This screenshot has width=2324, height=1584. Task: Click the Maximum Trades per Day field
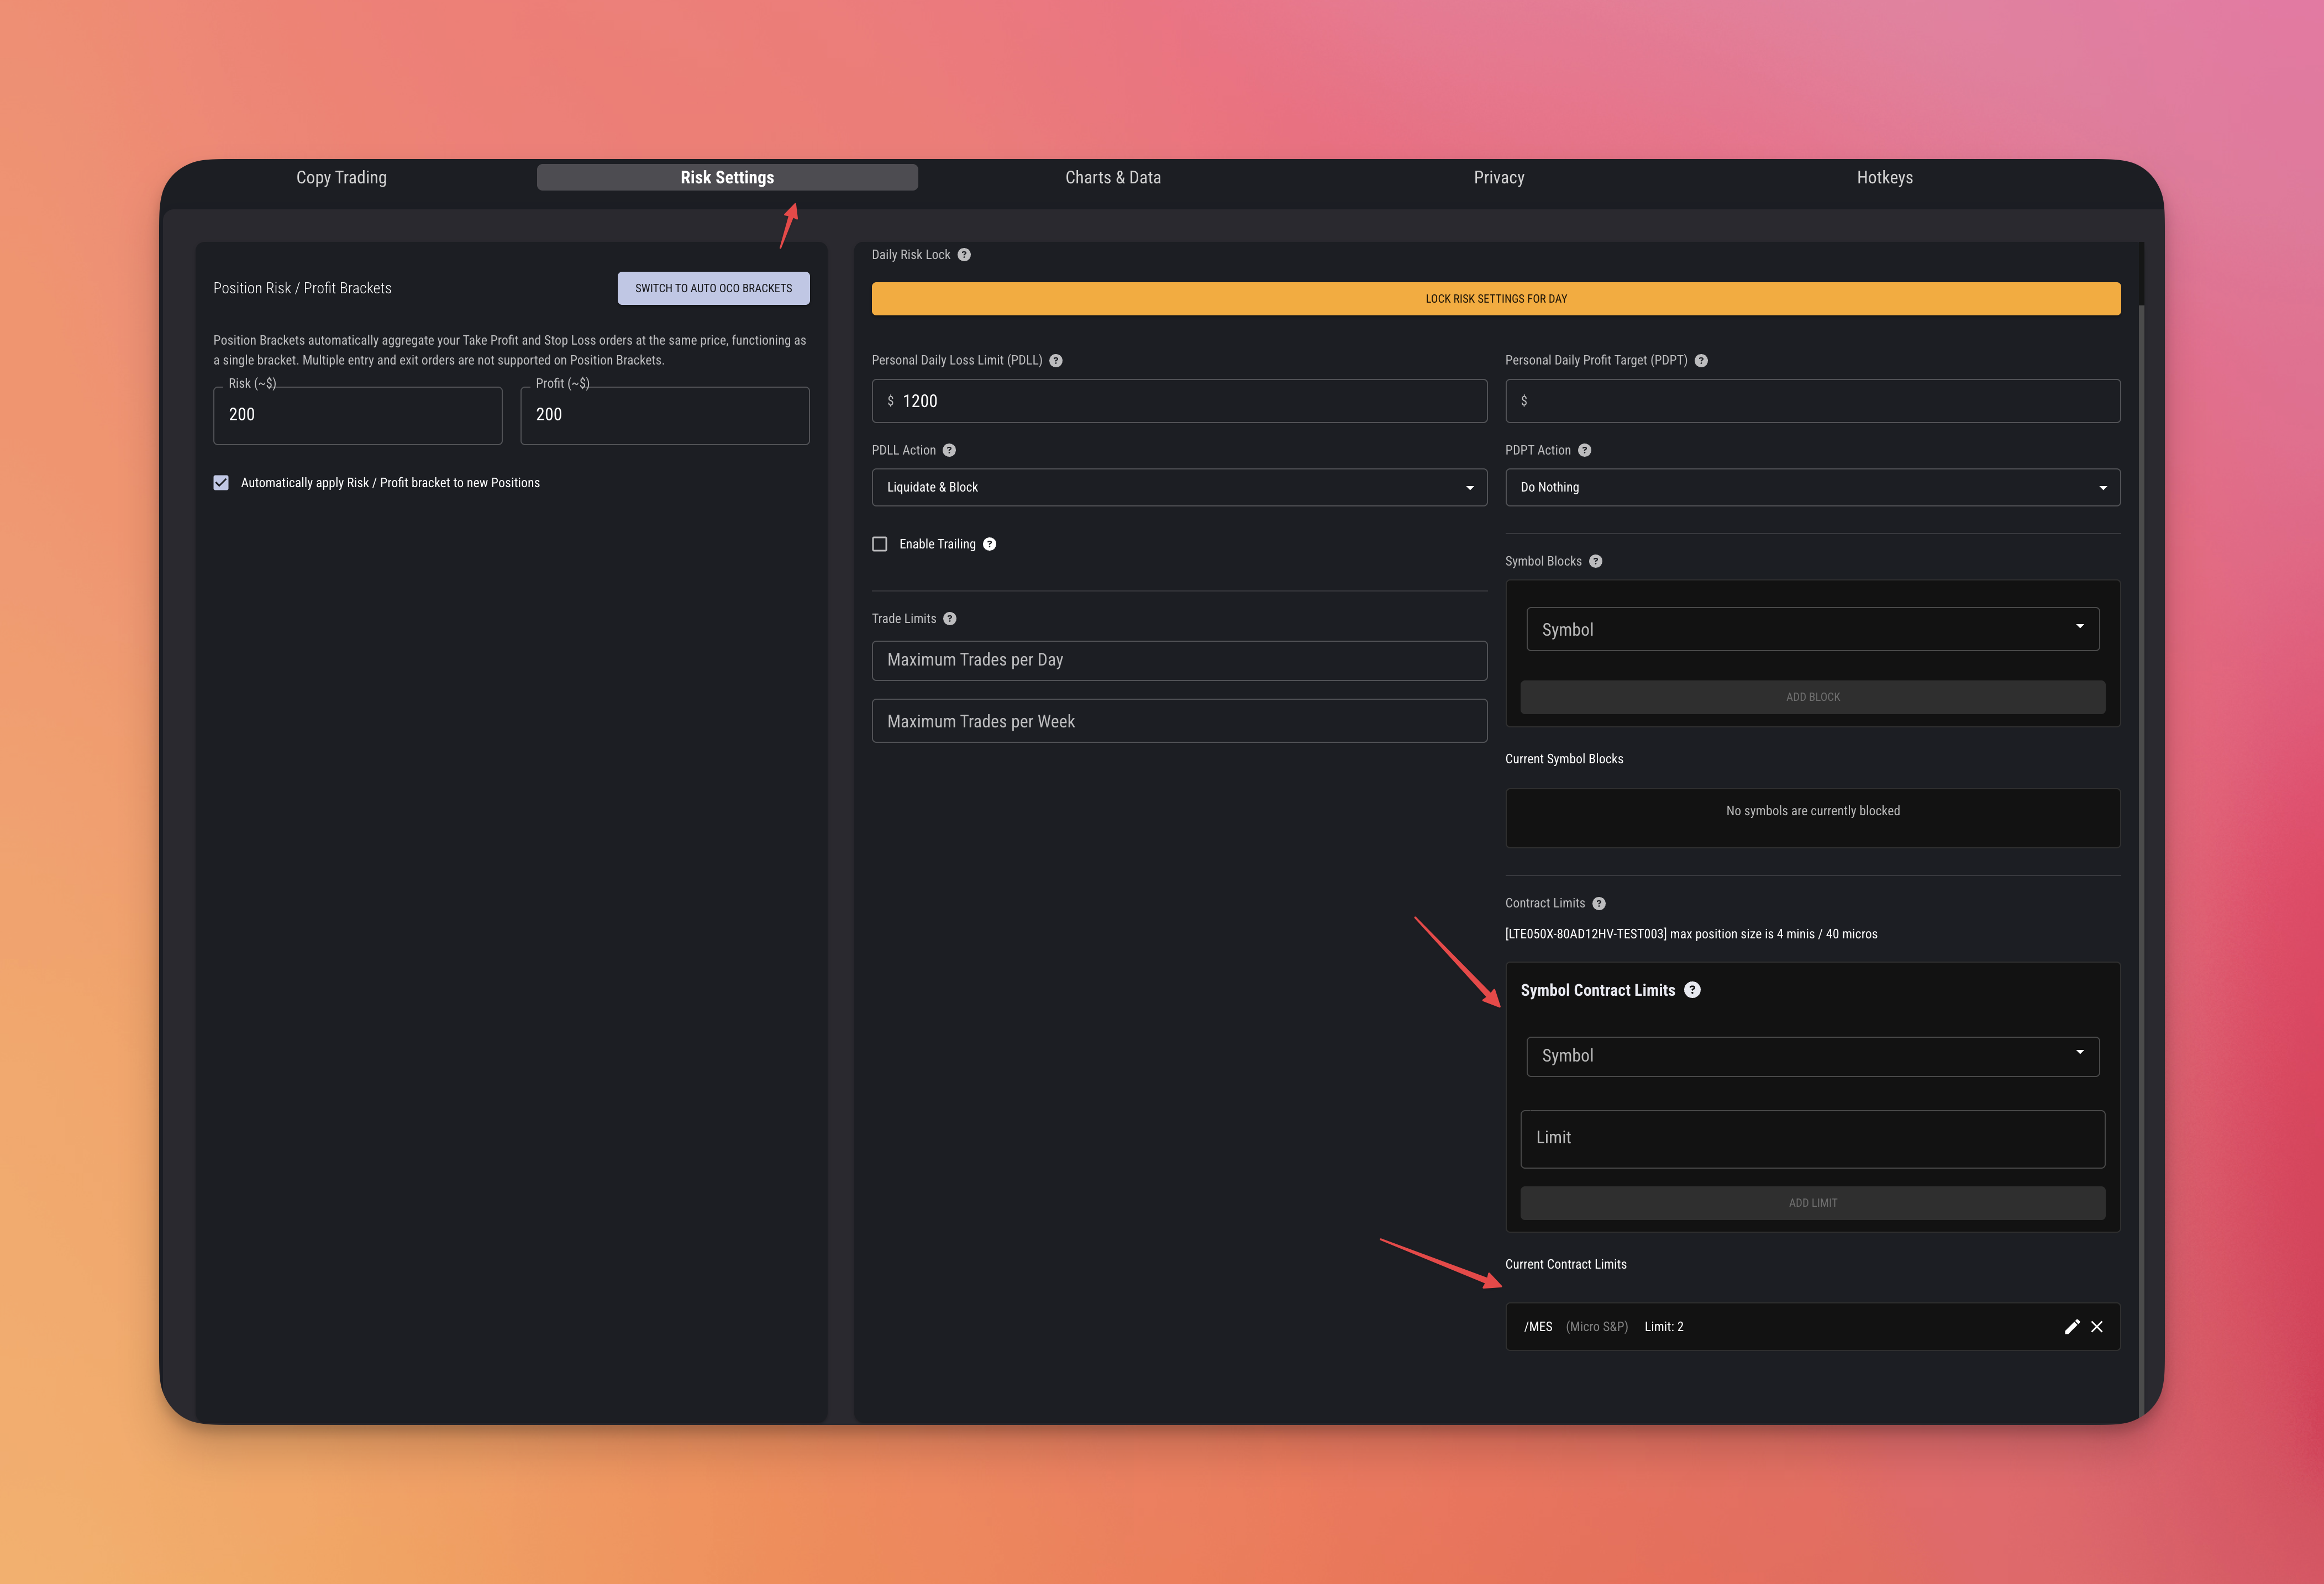click(x=1178, y=661)
